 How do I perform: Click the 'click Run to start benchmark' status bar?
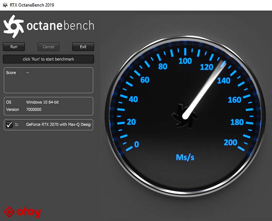click(x=48, y=59)
